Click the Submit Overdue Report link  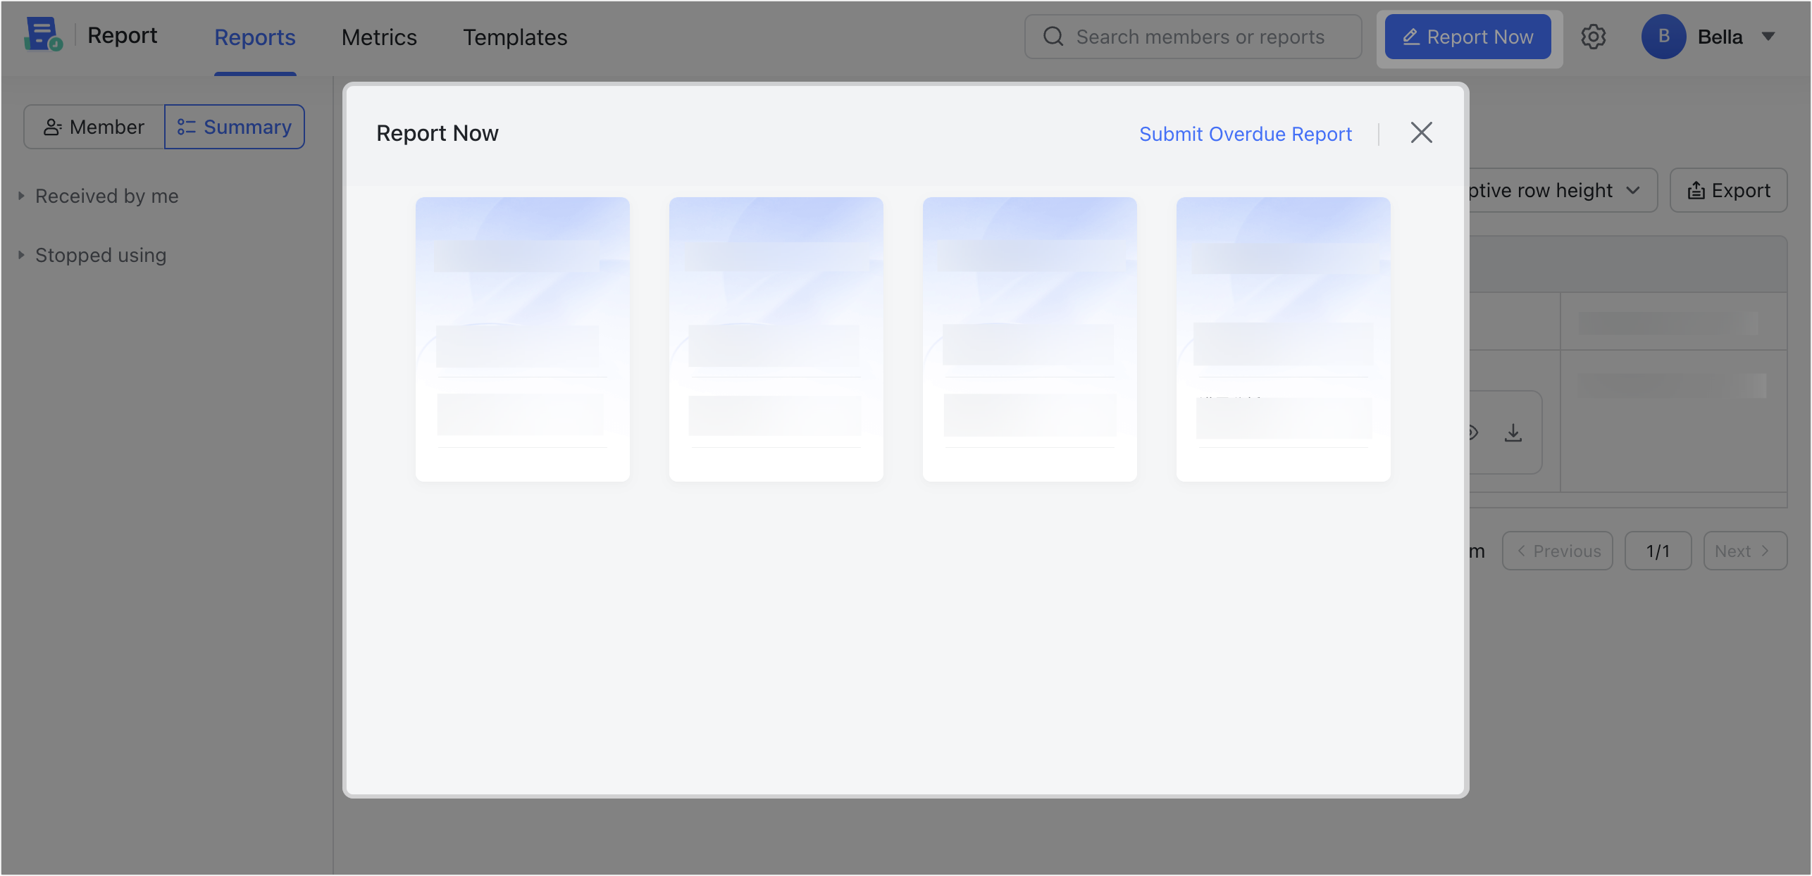coord(1245,134)
